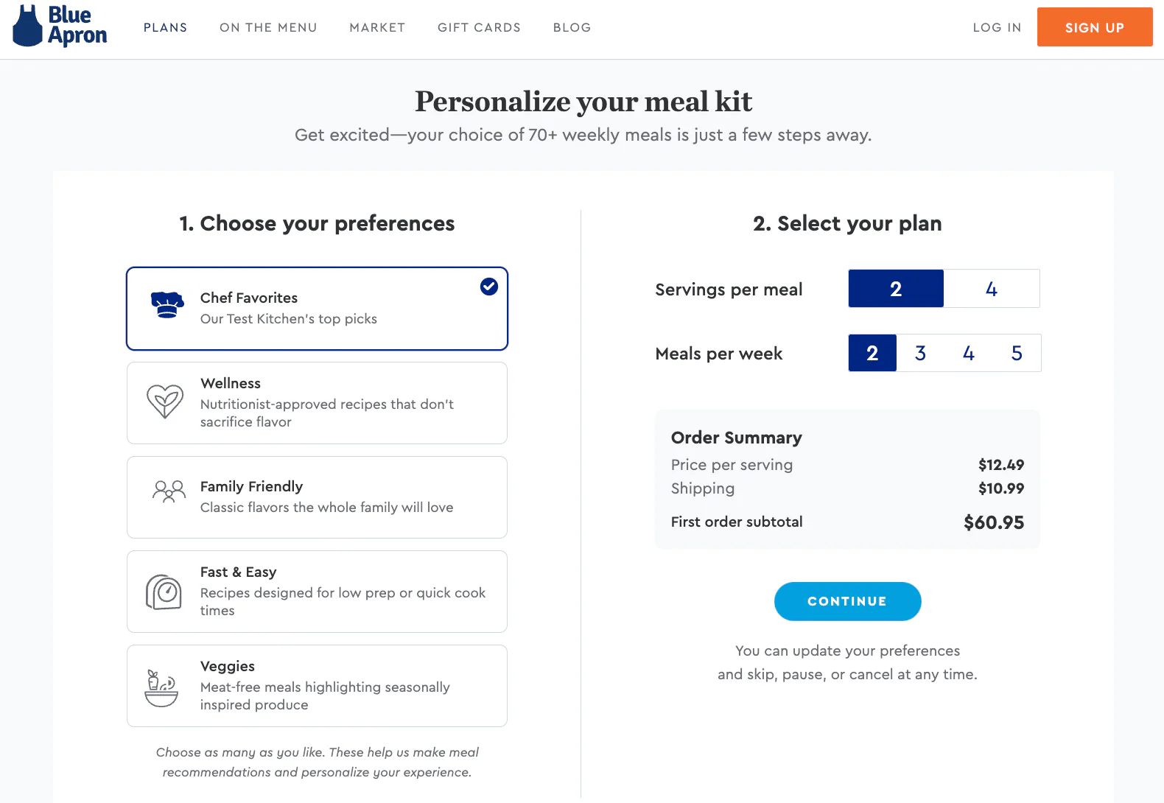1164x803 pixels.
Task: Select 4 servings per meal
Action: point(991,288)
